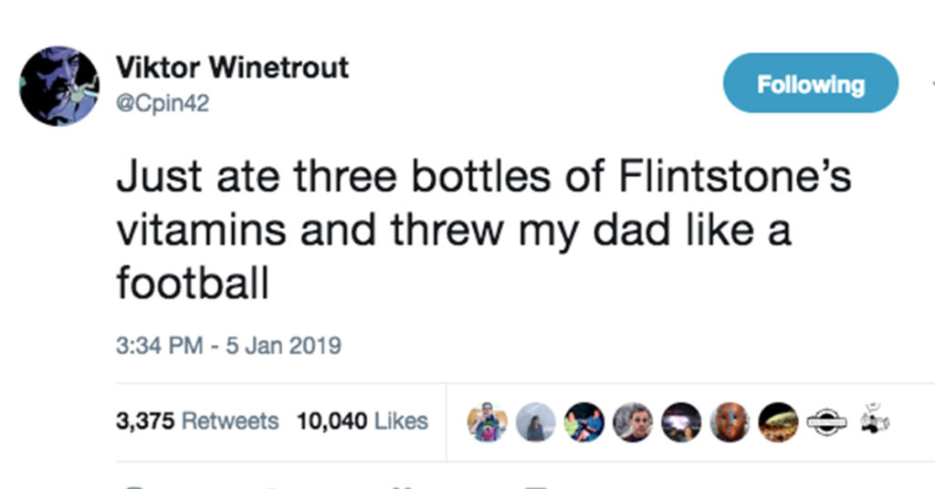Click the cut-off reply icon below the Retweets count
935x489 pixels.
click(137, 486)
